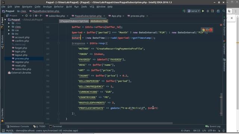The width and height of the screenshot is (239, 134).
Task: Hide the Project tool window icon
Action: click(x=41, y=16)
